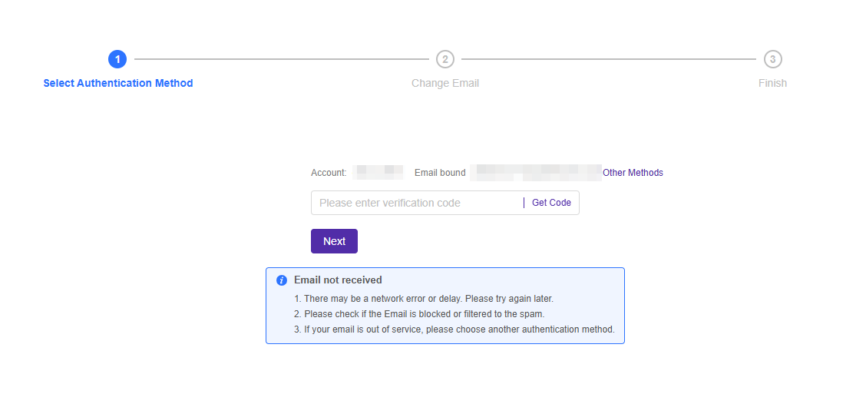The height and width of the screenshot is (394, 856).
Task: Click the network error or delay tip
Action: point(424,298)
